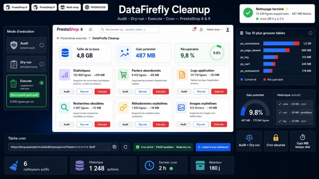Select the Dry-run simulation radio button

click(x=41, y=64)
